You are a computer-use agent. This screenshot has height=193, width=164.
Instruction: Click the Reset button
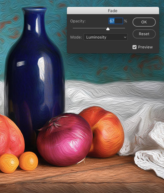[144, 34]
